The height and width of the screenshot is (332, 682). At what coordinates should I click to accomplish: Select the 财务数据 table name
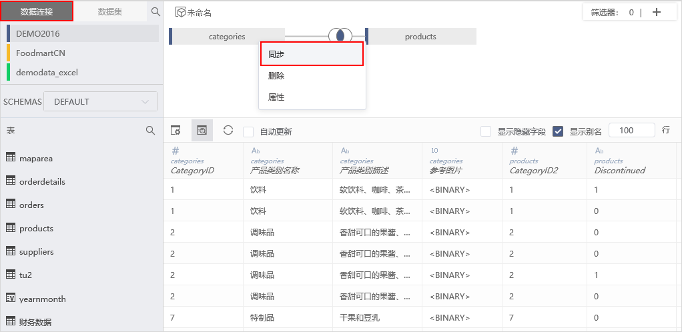click(35, 322)
